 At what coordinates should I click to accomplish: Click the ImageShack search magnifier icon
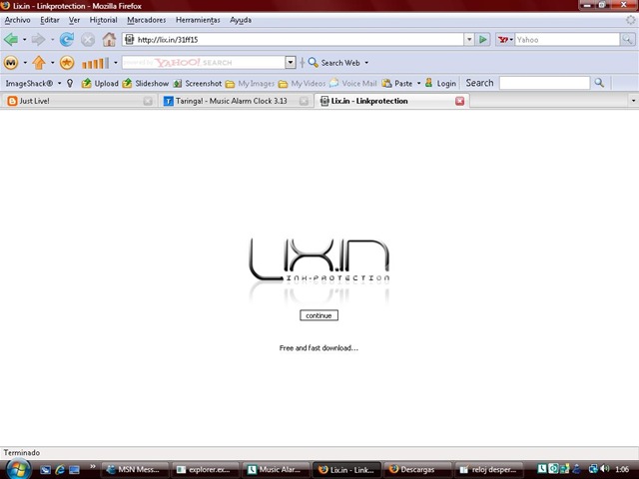(599, 83)
